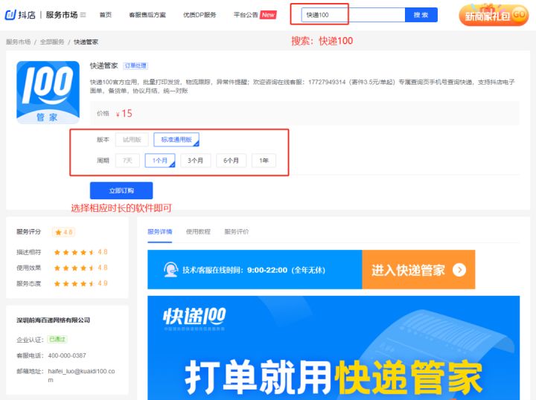Click 全部服务 breadcrumb link
536x400 pixels.
pos(52,42)
